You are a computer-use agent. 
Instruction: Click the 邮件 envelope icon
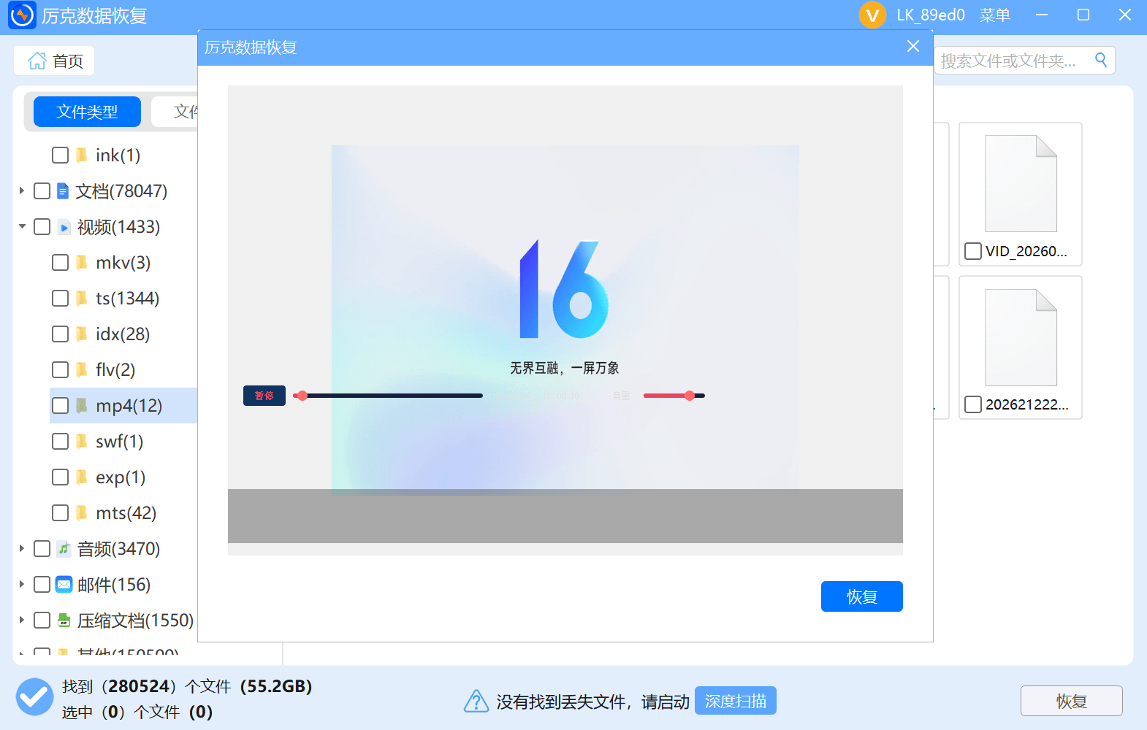(x=64, y=585)
